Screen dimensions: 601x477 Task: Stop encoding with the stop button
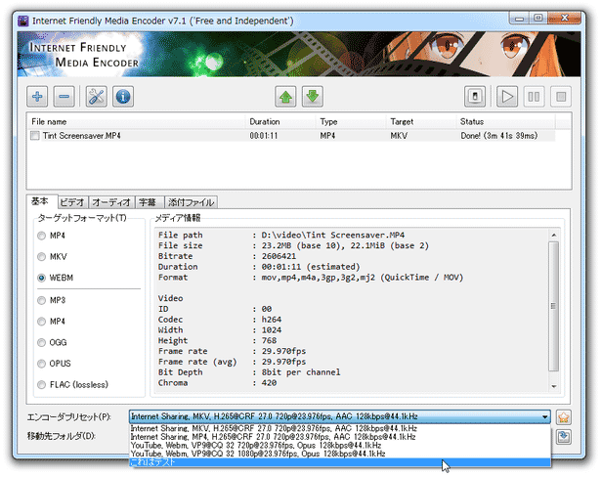[x=561, y=96]
